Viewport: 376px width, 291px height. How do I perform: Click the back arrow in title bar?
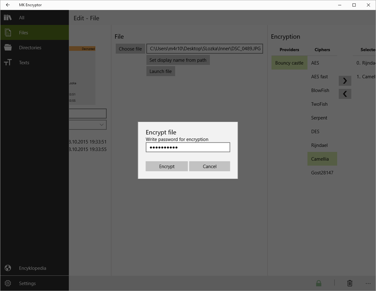(x=7, y=5)
